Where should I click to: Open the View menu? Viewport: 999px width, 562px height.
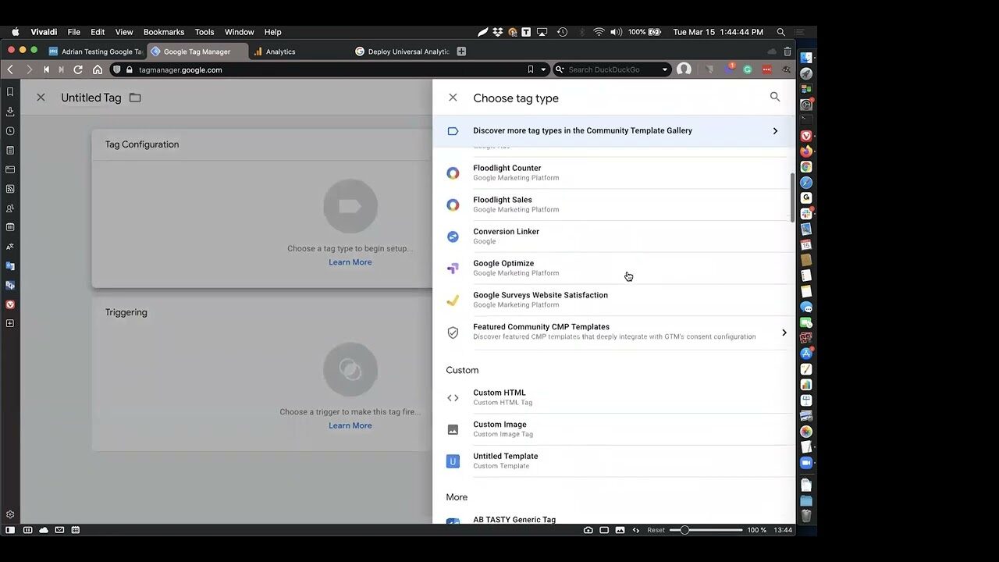(x=124, y=32)
